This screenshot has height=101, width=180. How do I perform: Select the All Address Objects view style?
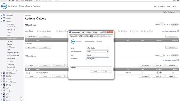pos(38,31)
